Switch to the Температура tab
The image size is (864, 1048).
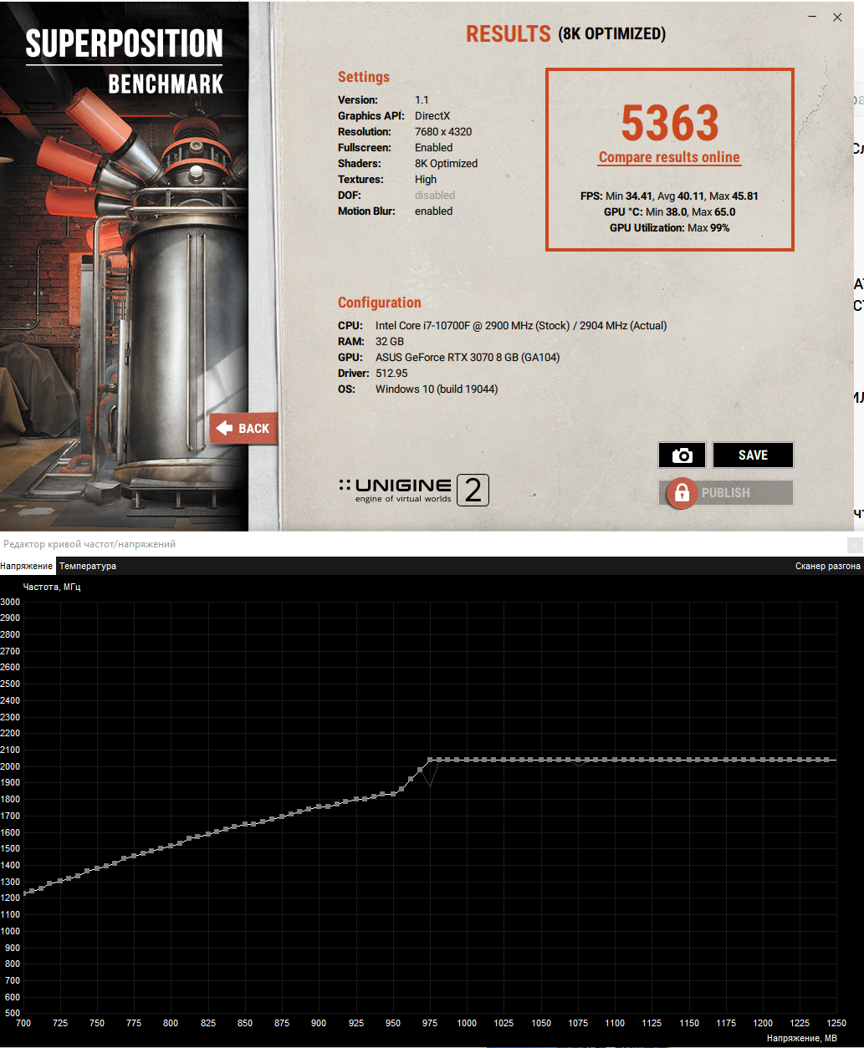point(88,566)
